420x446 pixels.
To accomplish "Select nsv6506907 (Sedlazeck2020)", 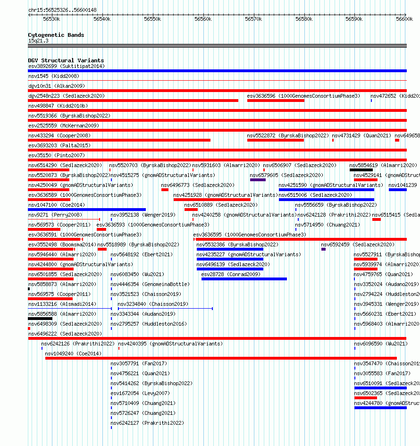I will tap(300, 166).
